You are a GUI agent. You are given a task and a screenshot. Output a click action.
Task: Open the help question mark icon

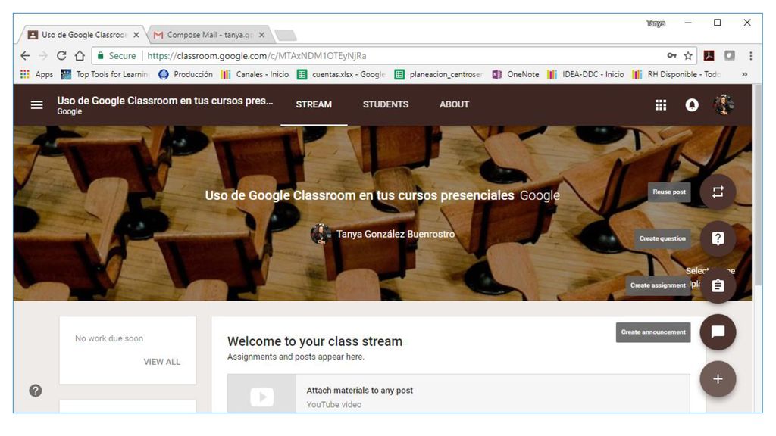(x=35, y=391)
